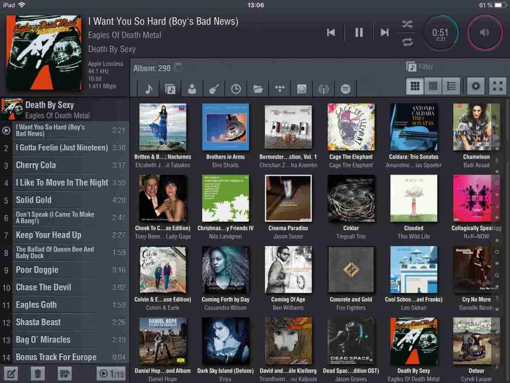Image resolution: width=510 pixels, height=383 pixels.
Task: Open the Tidal streaming tab
Action: click(x=280, y=89)
